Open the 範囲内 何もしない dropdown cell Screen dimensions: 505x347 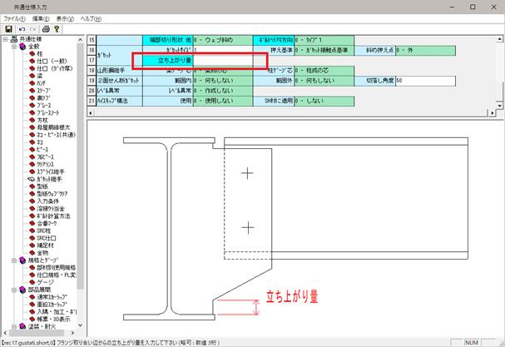point(223,81)
